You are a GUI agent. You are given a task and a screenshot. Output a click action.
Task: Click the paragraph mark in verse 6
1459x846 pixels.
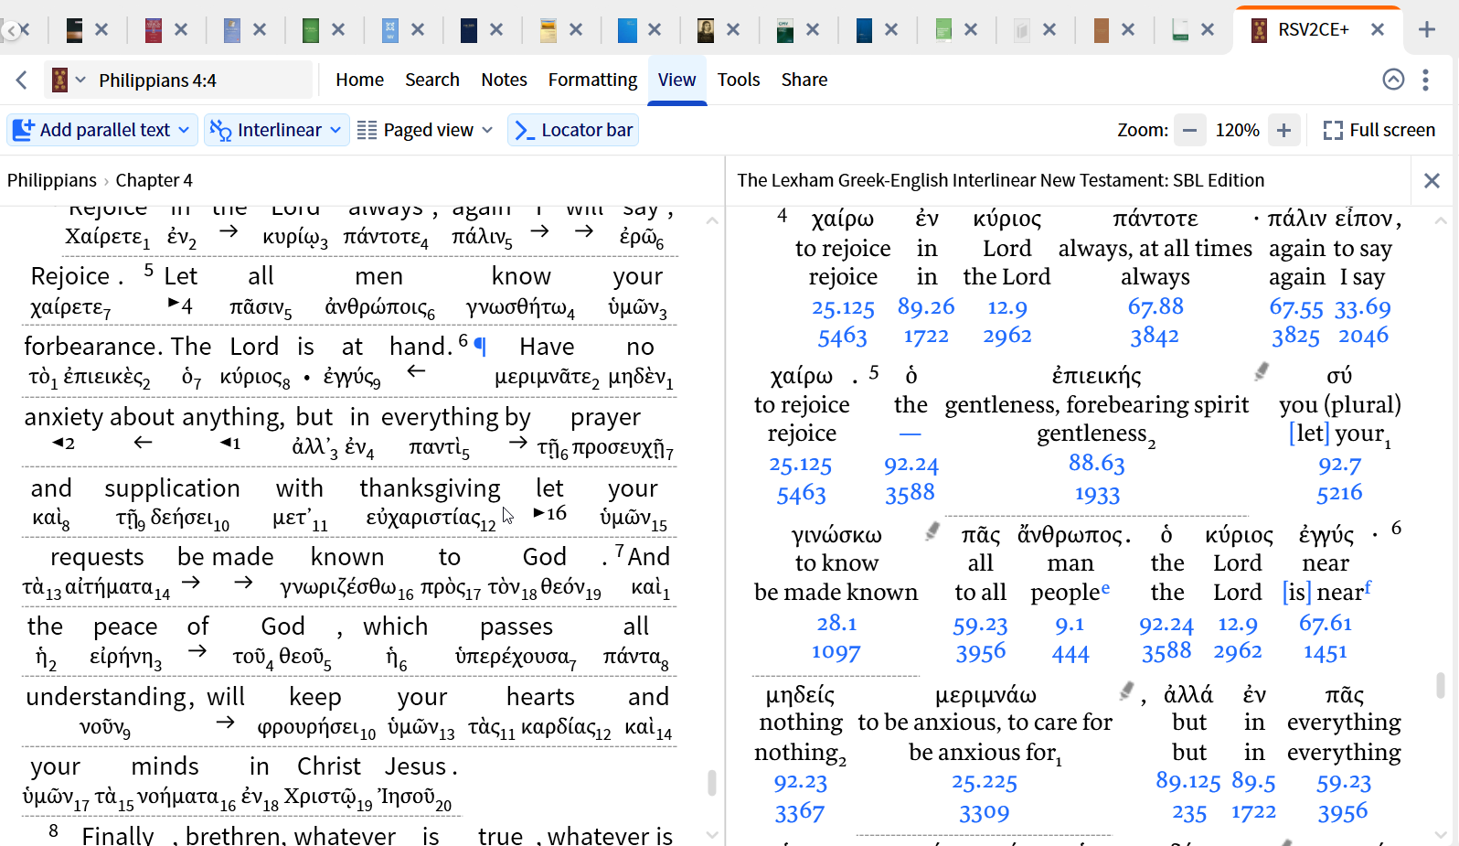pos(481,347)
